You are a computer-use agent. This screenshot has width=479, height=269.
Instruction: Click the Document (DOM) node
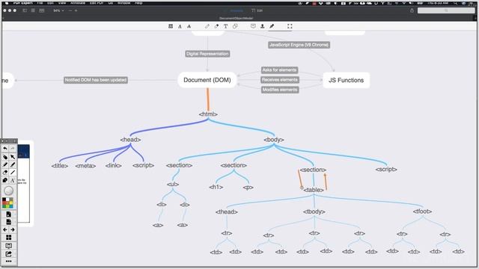click(207, 80)
